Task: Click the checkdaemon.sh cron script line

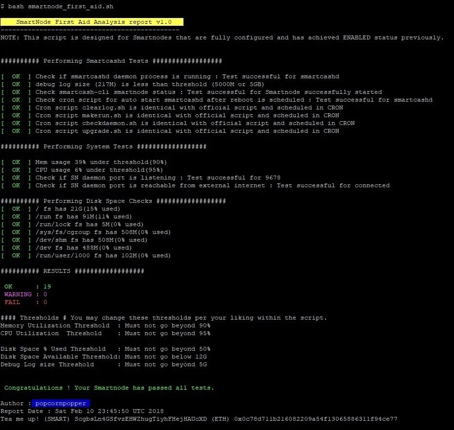Action: 178,123
